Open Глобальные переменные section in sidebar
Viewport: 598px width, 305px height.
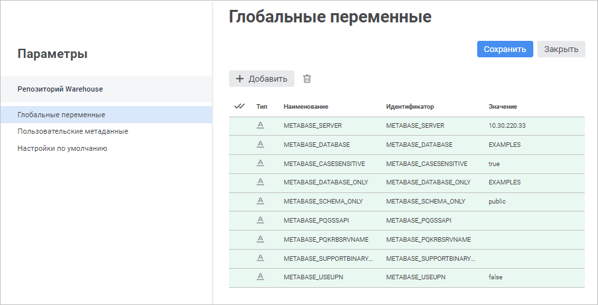tap(61, 115)
